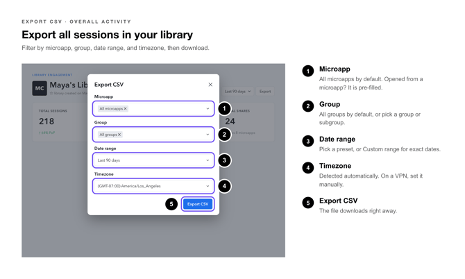The image size is (465, 279).
Task: Click the dimmed Export button in header
Action: pos(265,92)
